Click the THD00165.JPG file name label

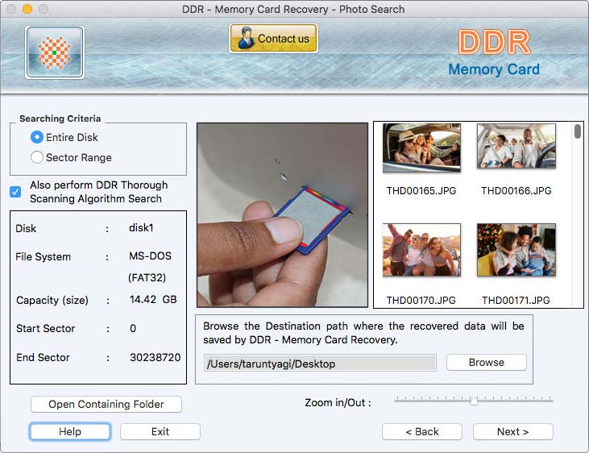pyautogui.click(x=421, y=190)
